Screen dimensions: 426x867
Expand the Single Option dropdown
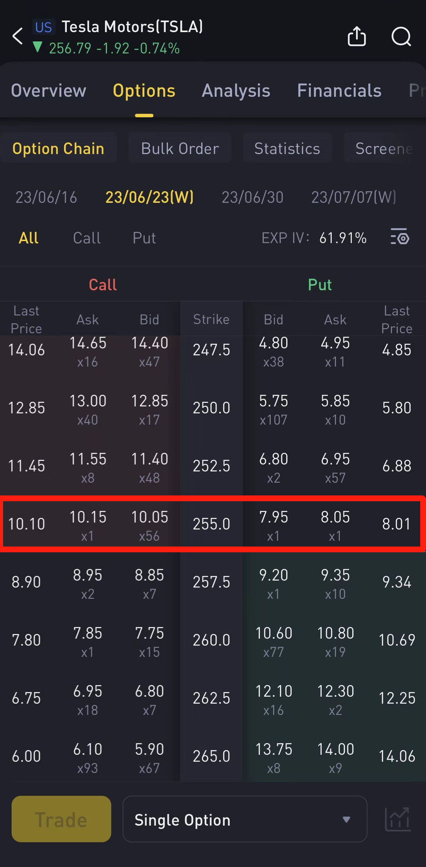244,819
